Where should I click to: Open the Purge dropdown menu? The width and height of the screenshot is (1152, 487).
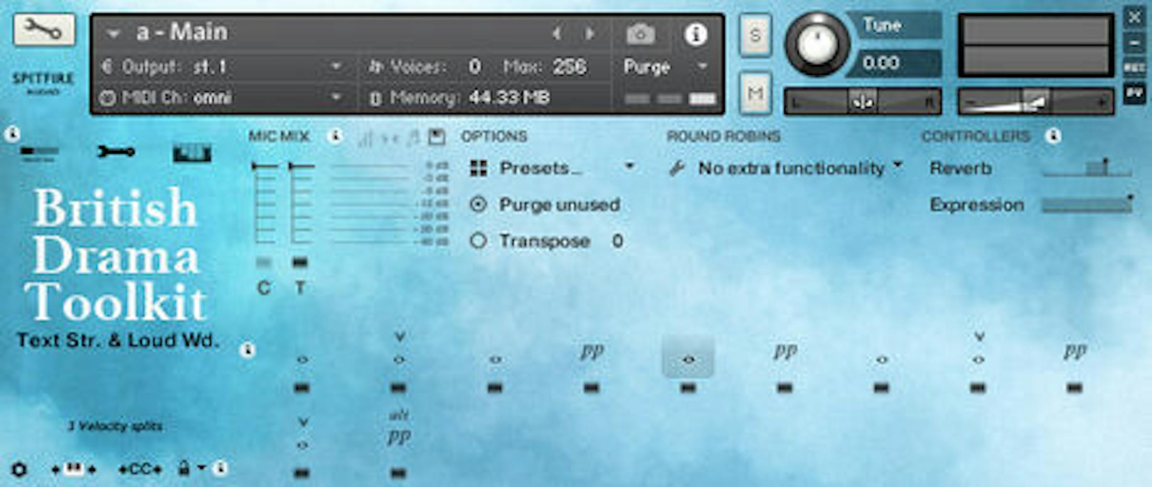703,65
